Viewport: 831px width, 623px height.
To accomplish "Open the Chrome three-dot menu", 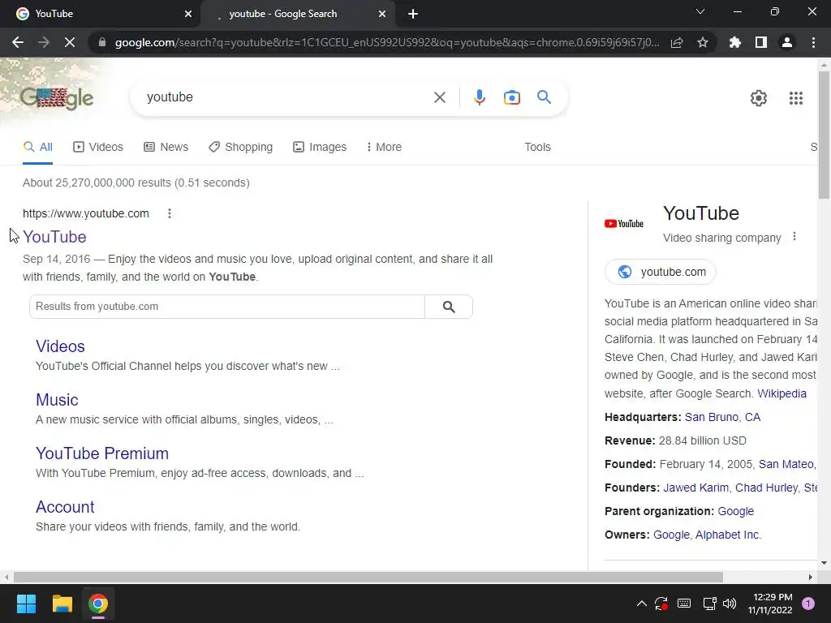I will (813, 42).
